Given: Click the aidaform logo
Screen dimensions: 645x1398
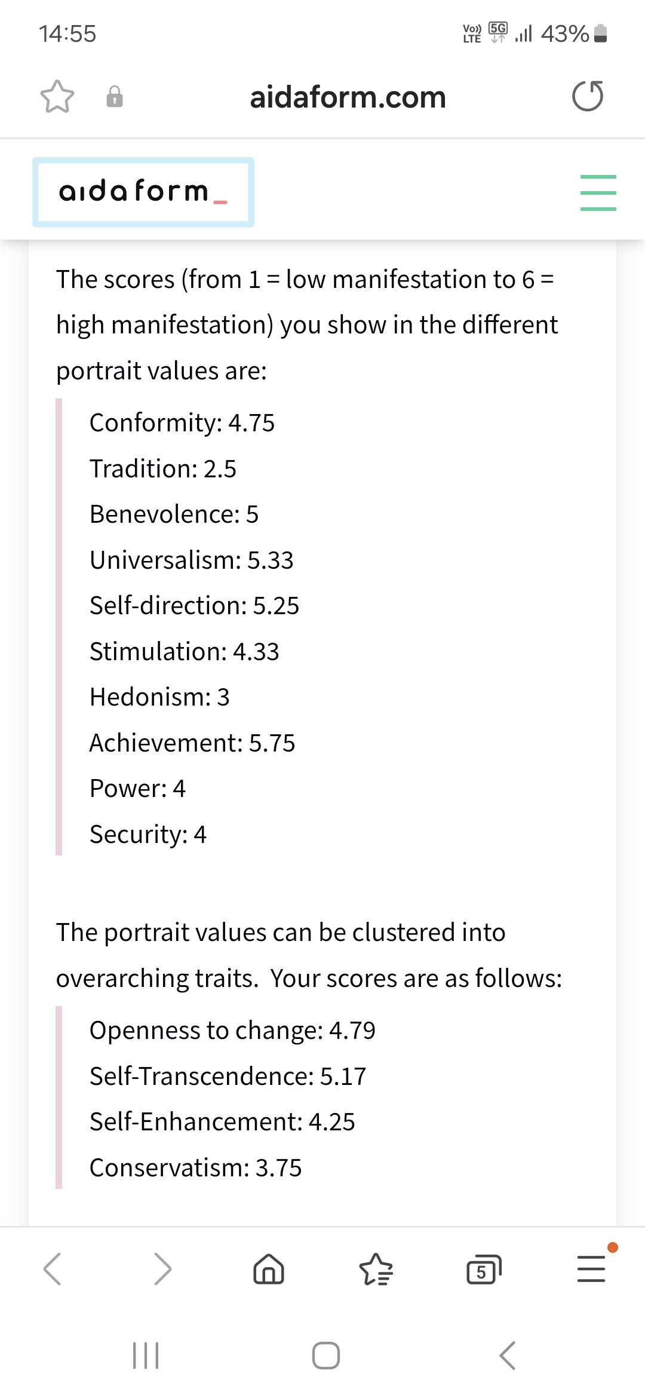Looking at the screenshot, I should tap(143, 192).
